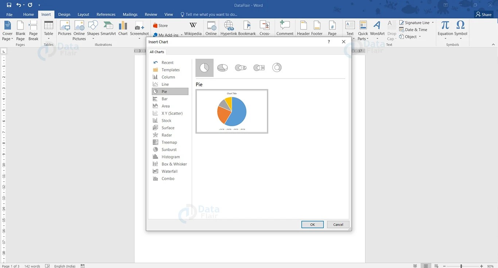Open the Page Number dropdown
Screen dimensions: 498x268
[x=332, y=28]
